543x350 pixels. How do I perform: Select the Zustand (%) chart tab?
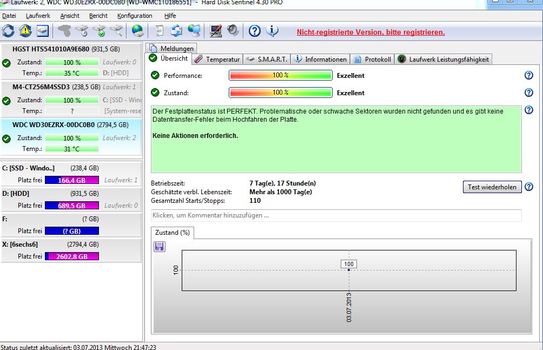click(x=173, y=233)
